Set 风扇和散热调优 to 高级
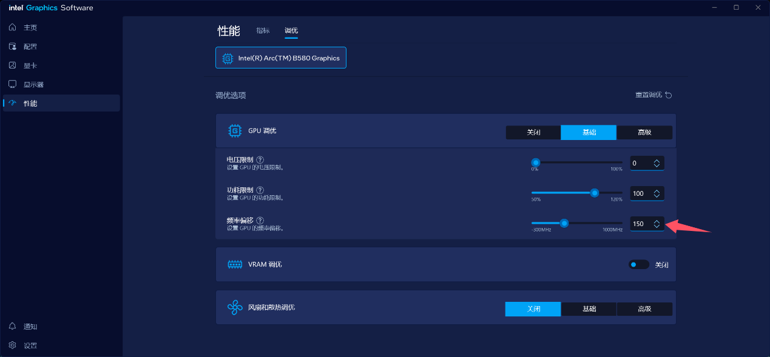 [x=644, y=309]
